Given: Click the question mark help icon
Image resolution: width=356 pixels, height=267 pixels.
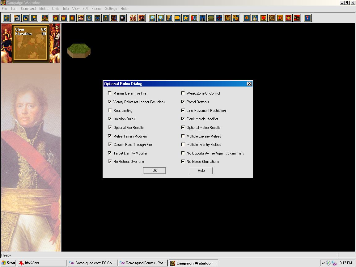Looking at the screenshot, I should pos(307,18).
